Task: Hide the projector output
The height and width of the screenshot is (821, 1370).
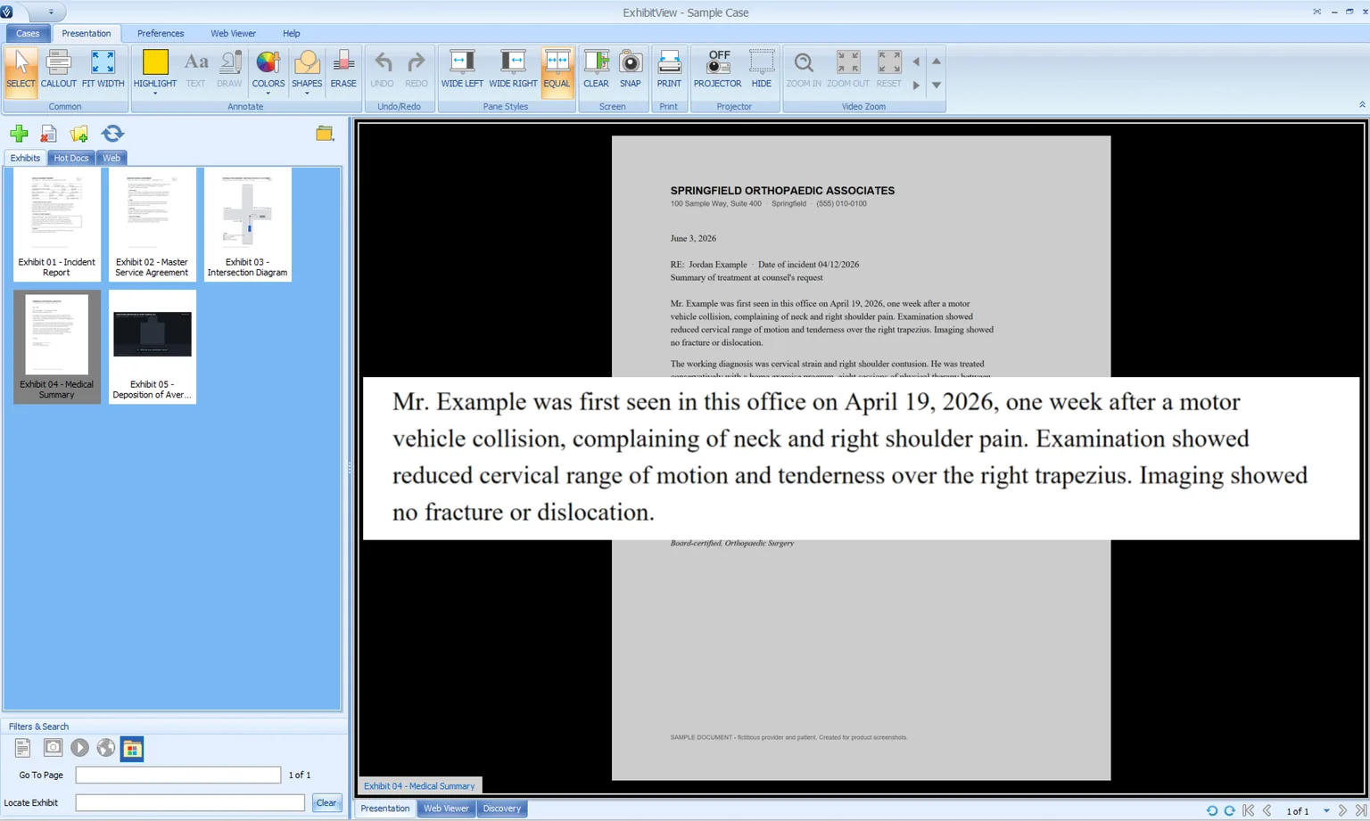Action: [761, 70]
